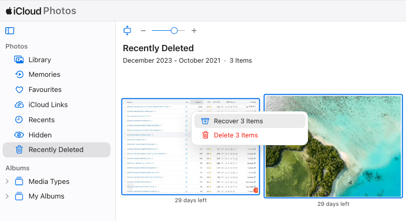Click the recover tray icon in menu
The image size is (406, 221).
[x=205, y=121]
